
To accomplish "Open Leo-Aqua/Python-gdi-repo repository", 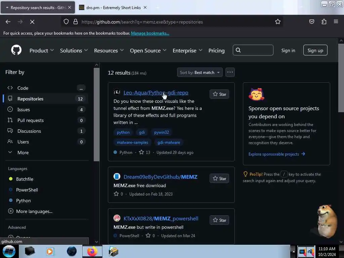I will [x=156, y=93].
